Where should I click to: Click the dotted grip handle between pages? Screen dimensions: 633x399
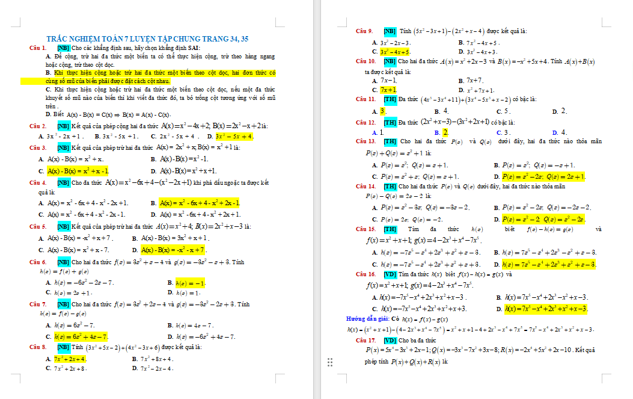pos(330,362)
